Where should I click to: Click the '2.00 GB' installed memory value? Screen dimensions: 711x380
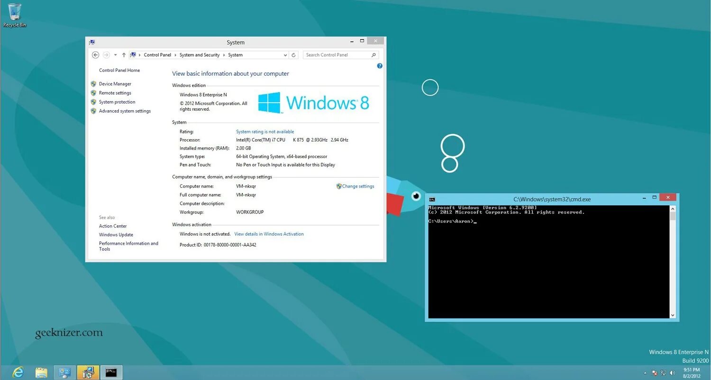coord(244,148)
